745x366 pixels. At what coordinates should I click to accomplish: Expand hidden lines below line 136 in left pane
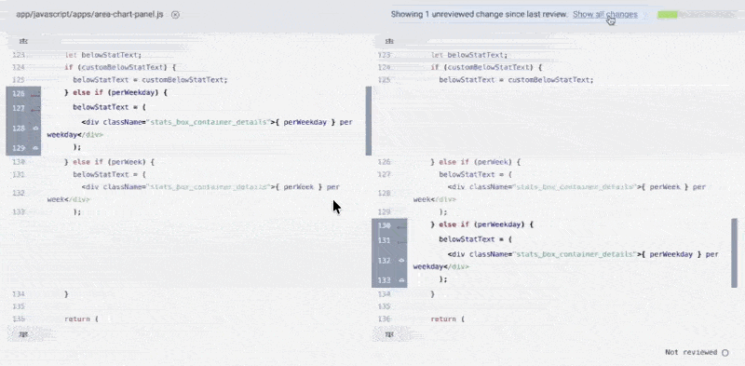click(x=23, y=334)
